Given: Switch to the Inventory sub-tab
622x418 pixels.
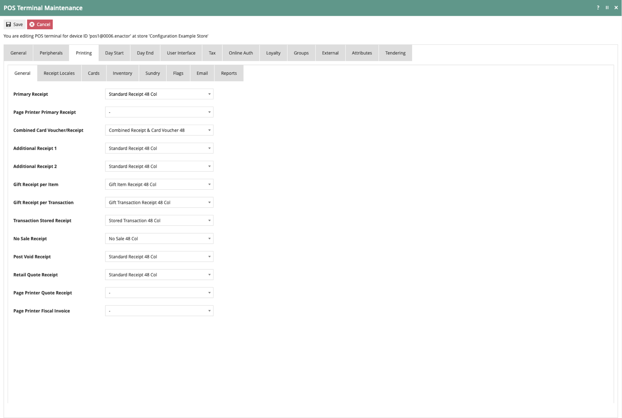Looking at the screenshot, I should (123, 73).
